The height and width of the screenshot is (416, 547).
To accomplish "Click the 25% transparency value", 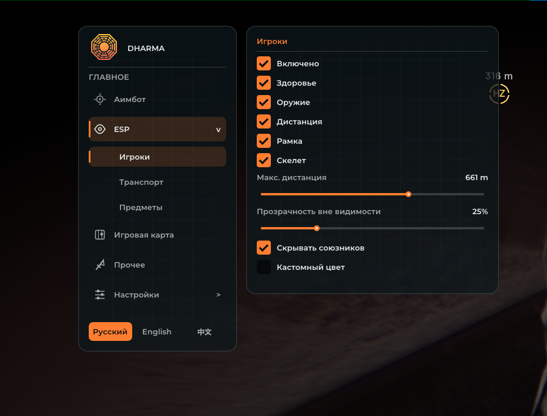I will pyautogui.click(x=480, y=211).
